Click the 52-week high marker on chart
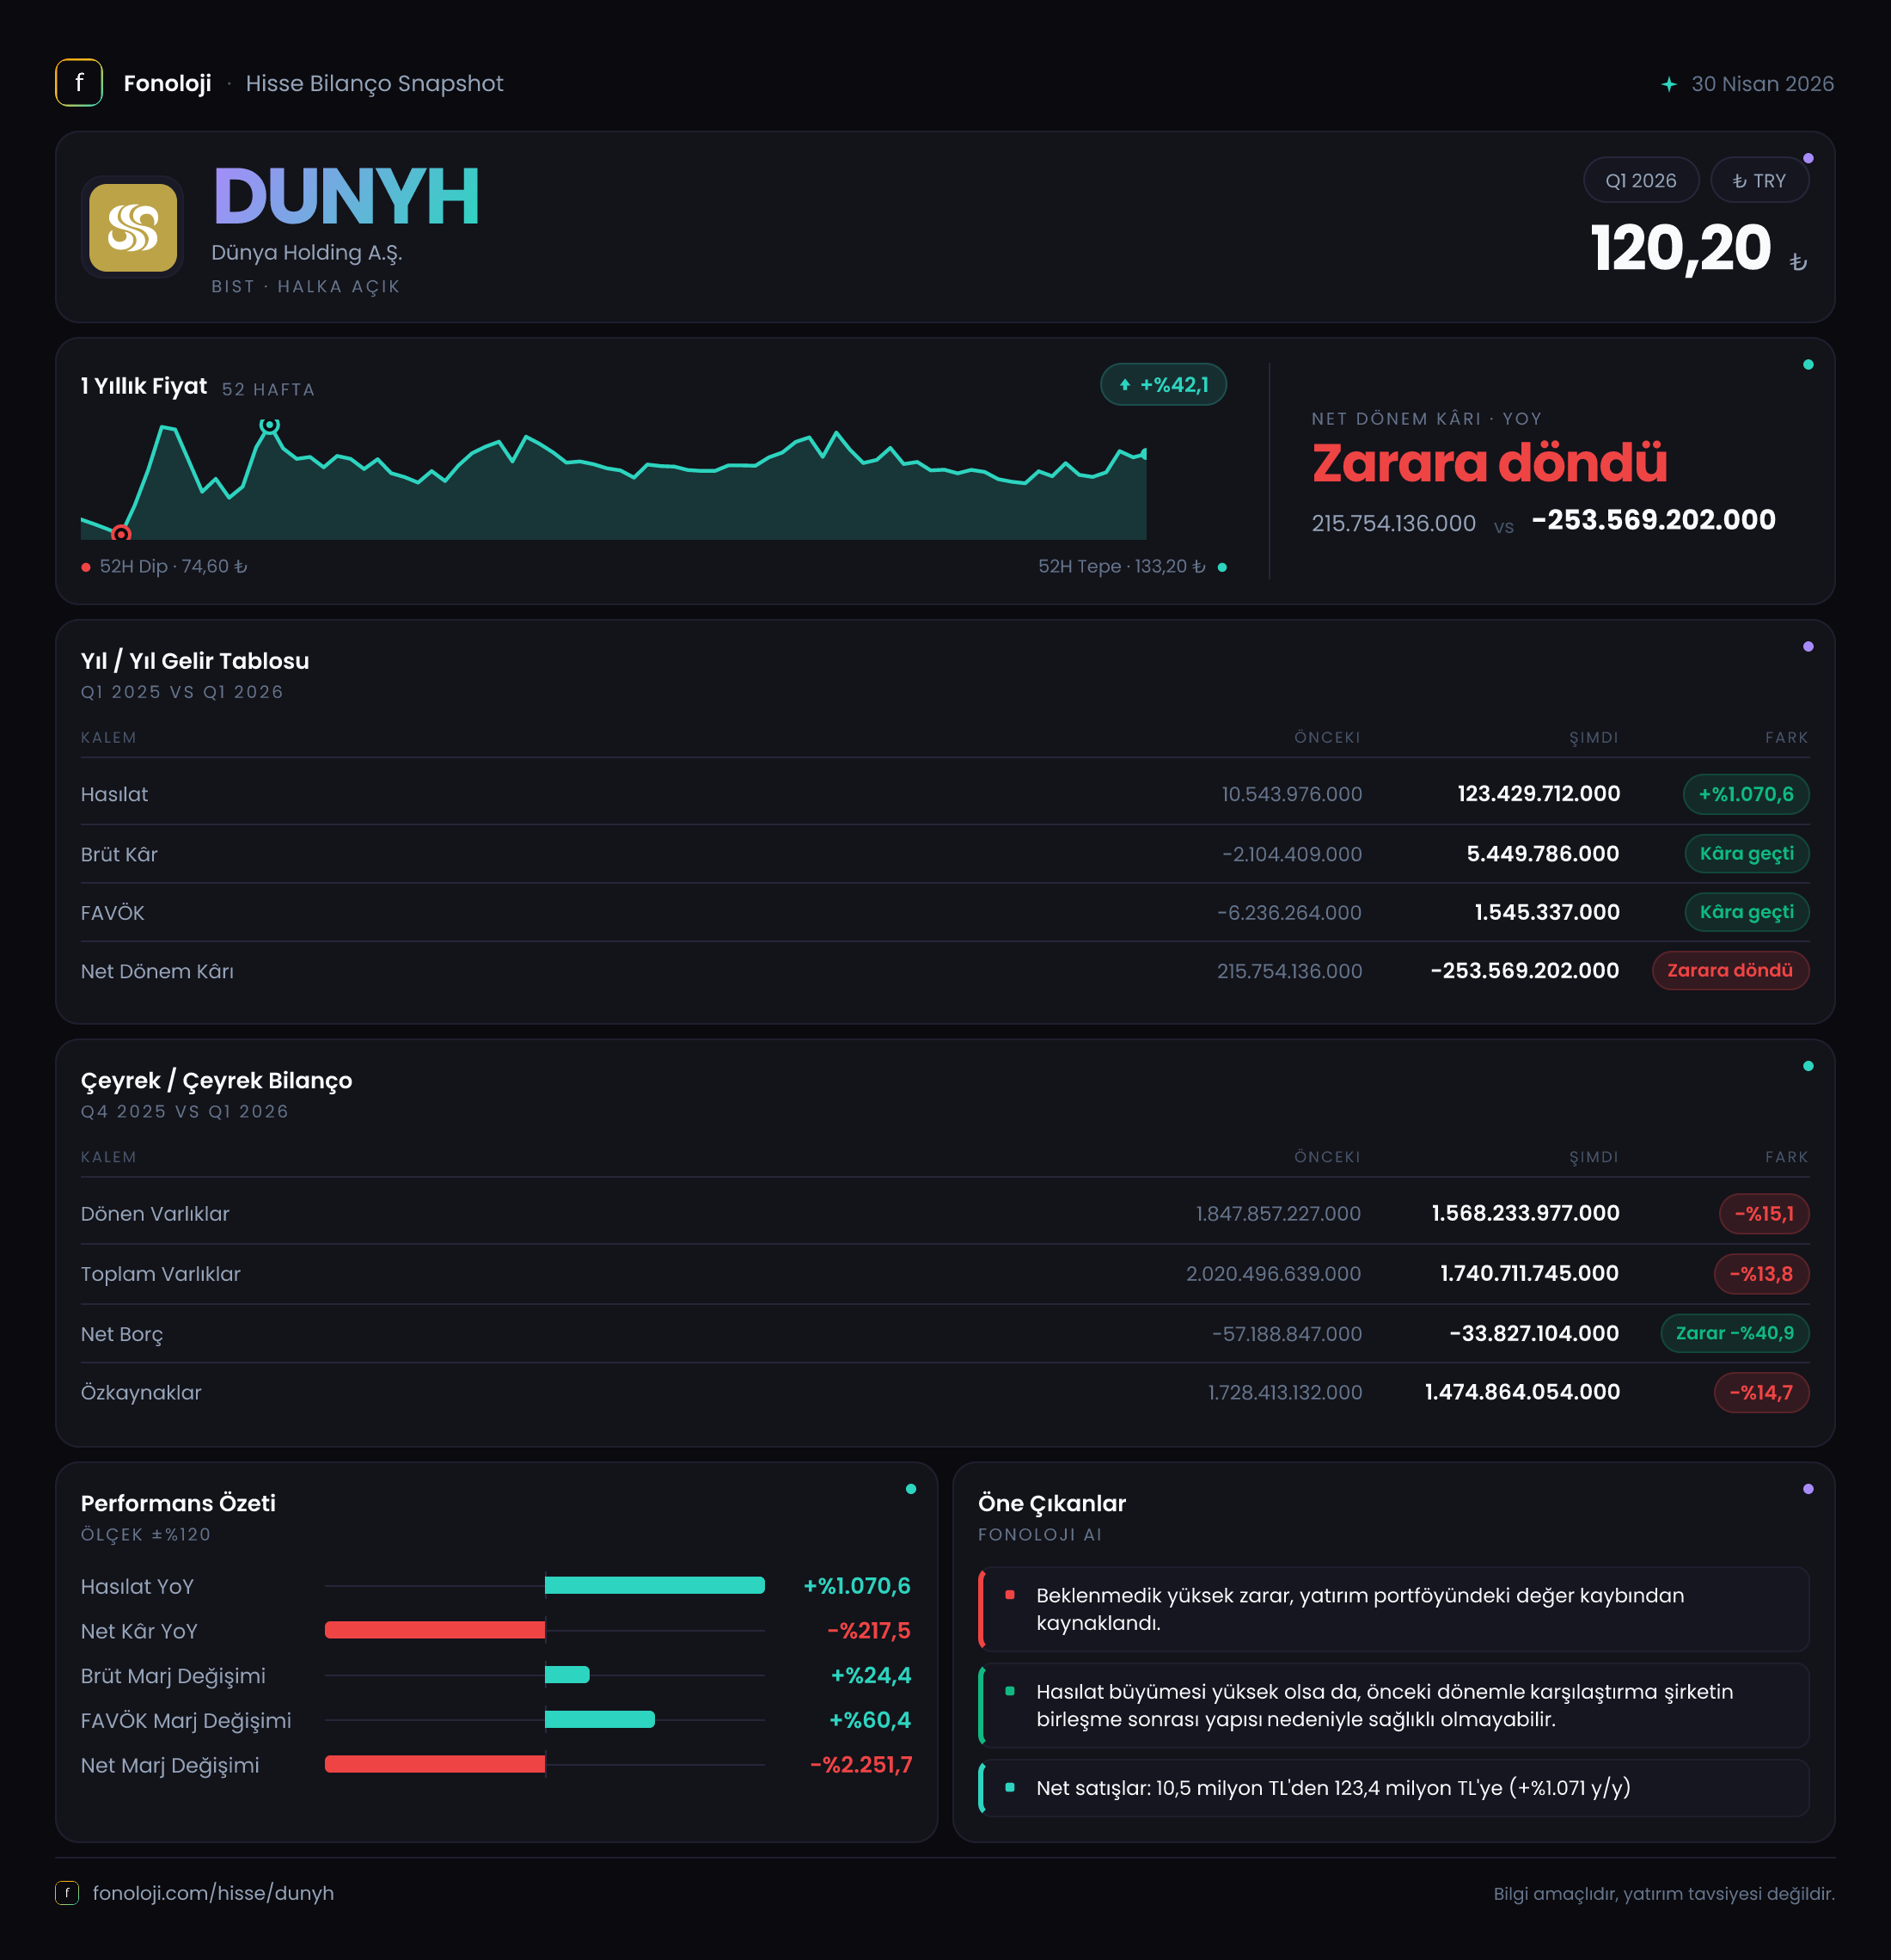1891x1960 pixels. click(269, 425)
